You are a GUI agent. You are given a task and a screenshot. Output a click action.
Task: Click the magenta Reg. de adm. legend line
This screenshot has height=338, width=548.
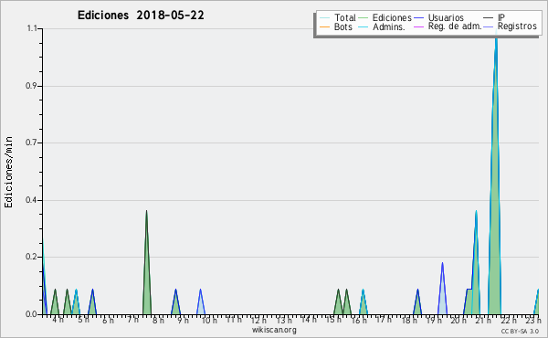[x=418, y=26]
